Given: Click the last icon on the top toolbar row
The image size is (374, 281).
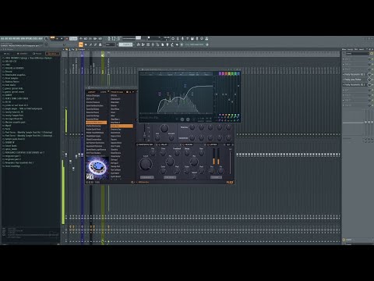Looking at the screenshot, I should click(206, 38).
